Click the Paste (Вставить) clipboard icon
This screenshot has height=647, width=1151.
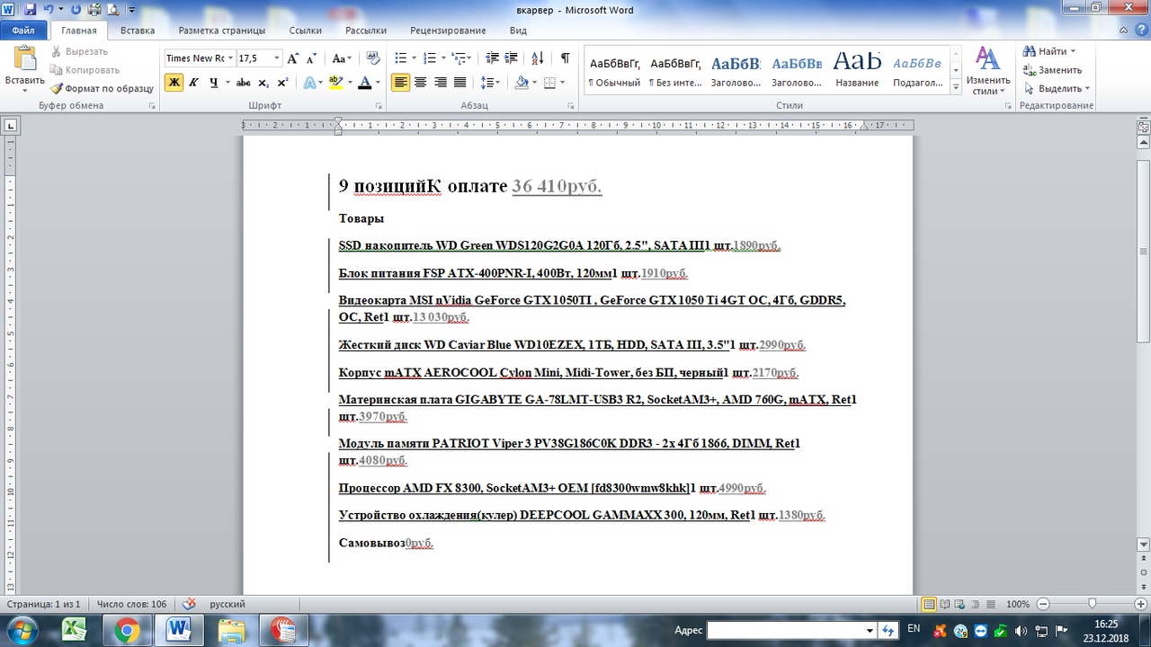coord(24,58)
